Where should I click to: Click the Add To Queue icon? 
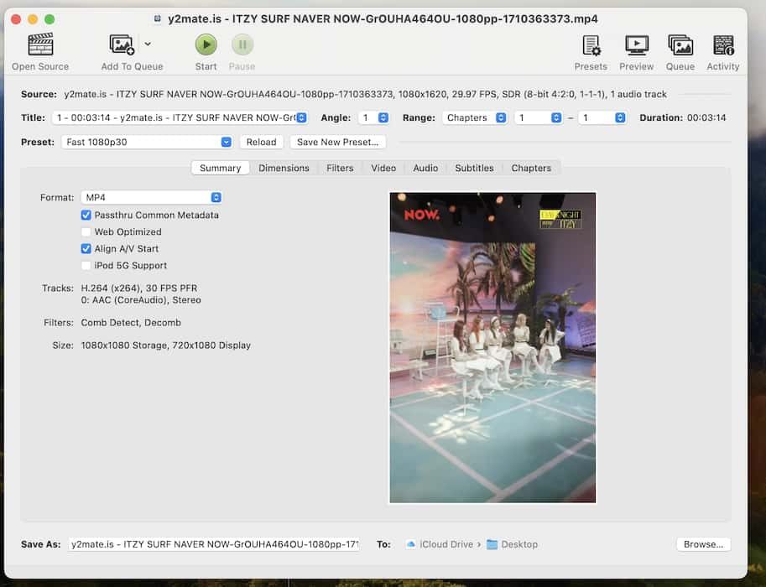(x=122, y=45)
